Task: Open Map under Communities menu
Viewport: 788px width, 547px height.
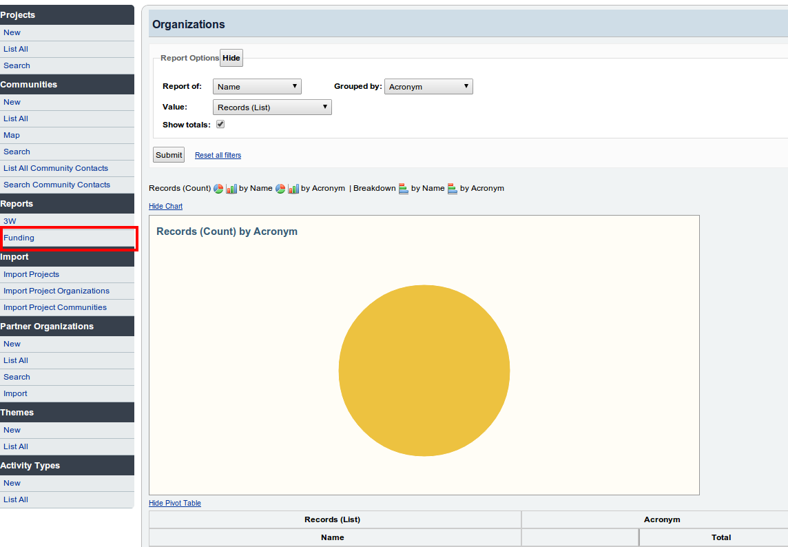Action: tap(12, 135)
